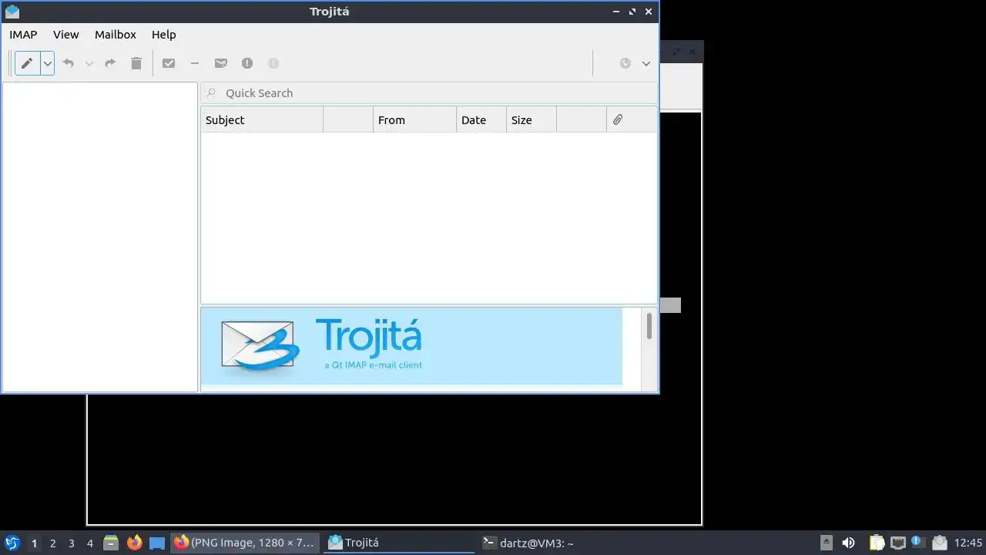Open the file manager taskbar launcher
Screen dimensions: 986x555
coord(111,543)
